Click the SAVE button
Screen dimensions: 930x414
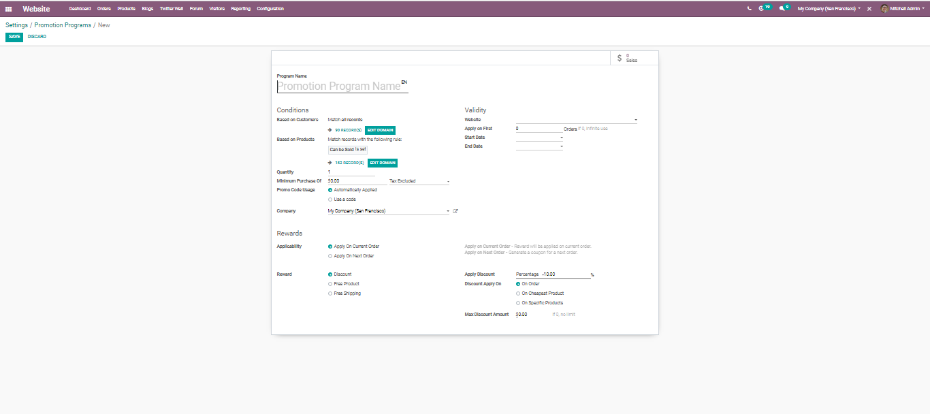tap(14, 37)
